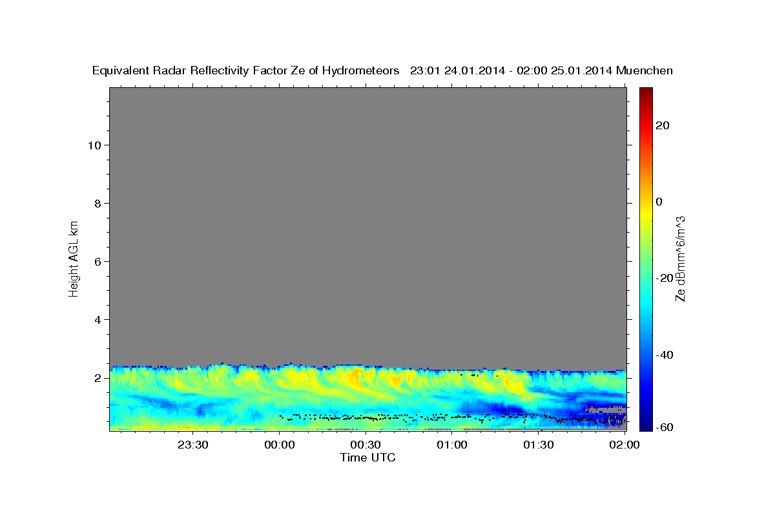
Task: Click the '01:30' time tick label
Action: pyautogui.click(x=538, y=445)
